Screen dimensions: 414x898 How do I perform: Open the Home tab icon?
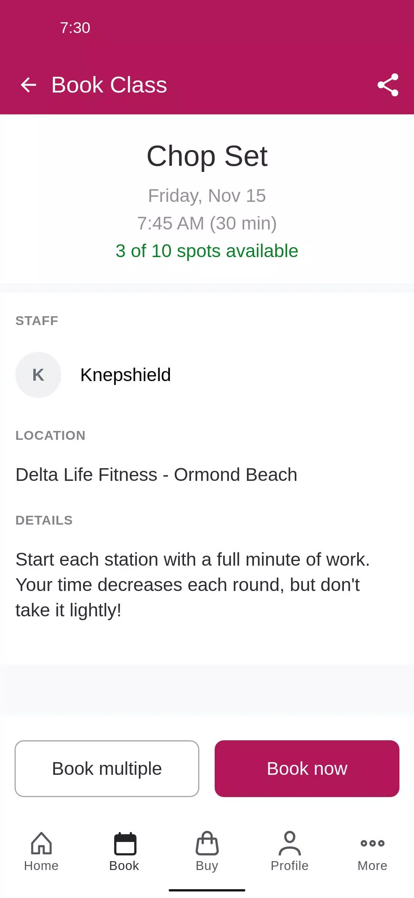pyautogui.click(x=41, y=843)
